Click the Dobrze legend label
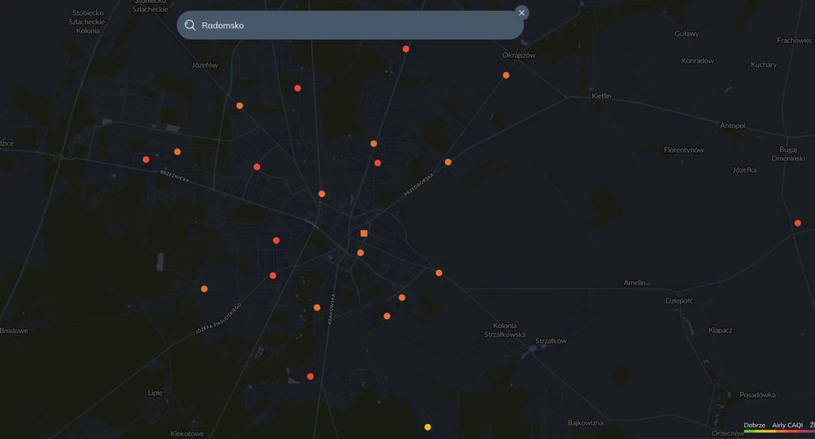 tap(755, 425)
